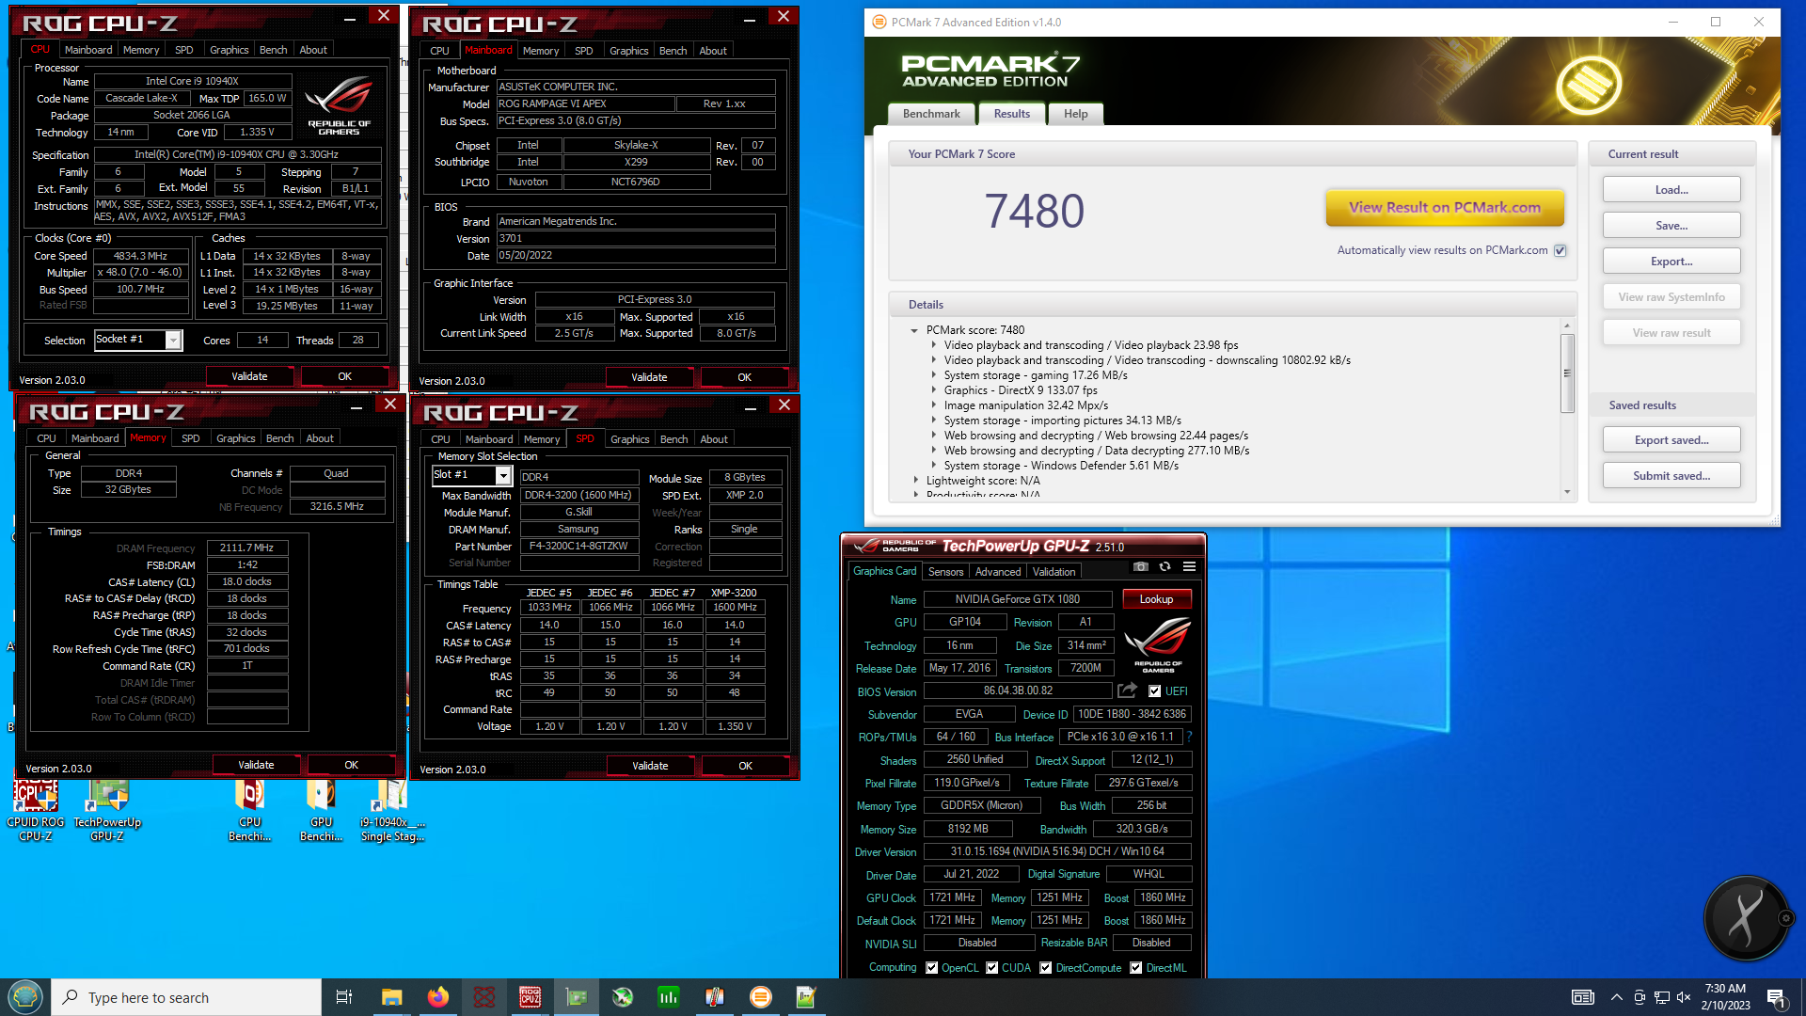This screenshot has width=1806, height=1016.
Task: Click the Start button shell icon
Action: click(x=25, y=997)
